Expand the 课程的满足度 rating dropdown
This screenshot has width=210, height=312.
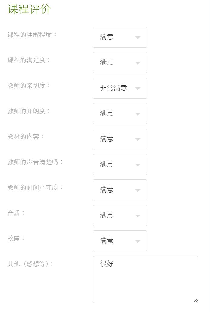coord(120,62)
